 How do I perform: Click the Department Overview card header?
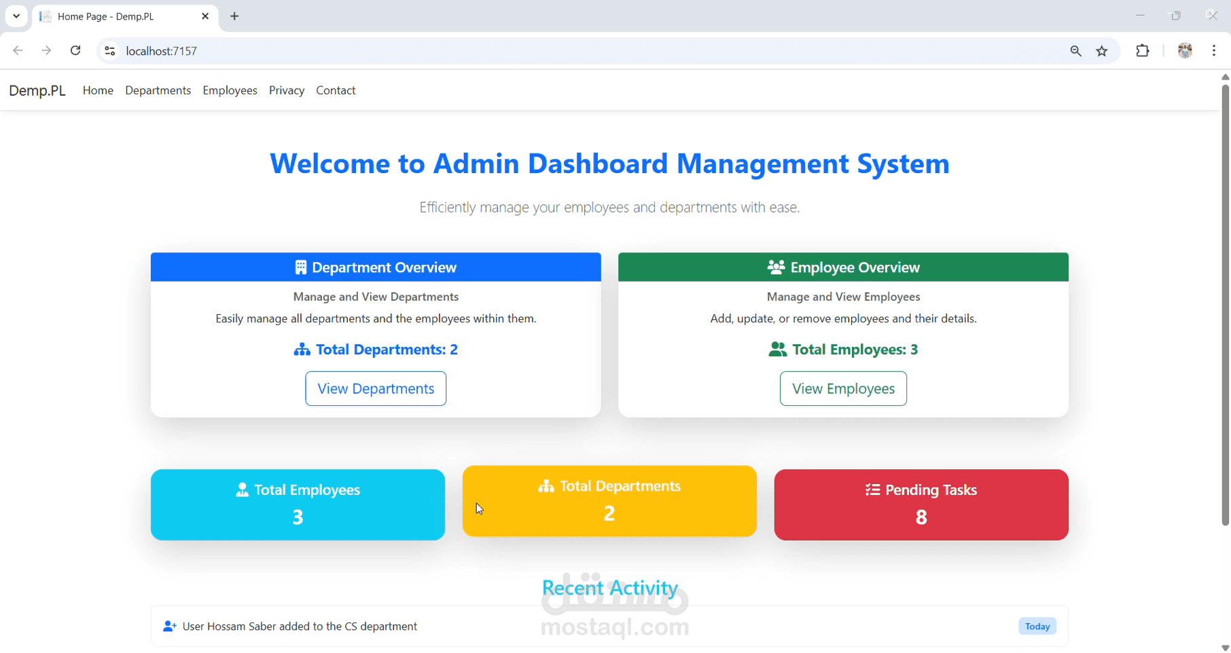(x=376, y=267)
